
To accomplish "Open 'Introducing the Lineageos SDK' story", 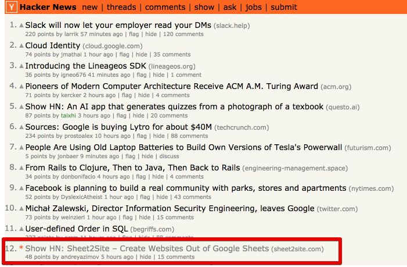I will (86, 66).
